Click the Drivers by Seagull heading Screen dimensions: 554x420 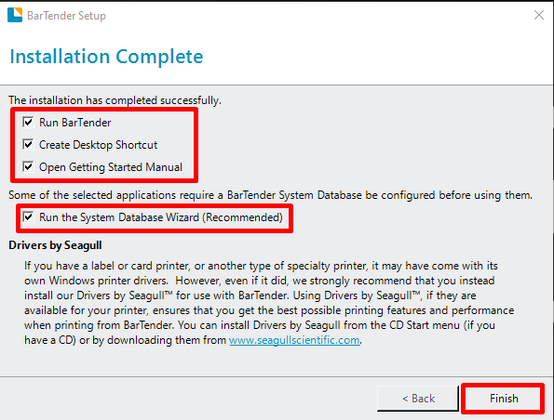pyautogui.click(x=55, y=245)
